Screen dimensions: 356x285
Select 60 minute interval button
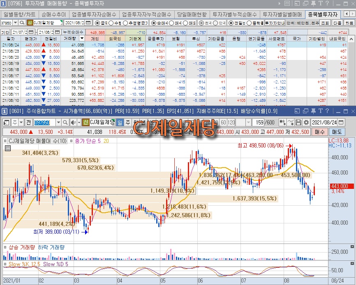[223, 123]
